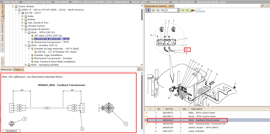
Task: Click the diagram panel left chevron button
Action: click(266, 6)
